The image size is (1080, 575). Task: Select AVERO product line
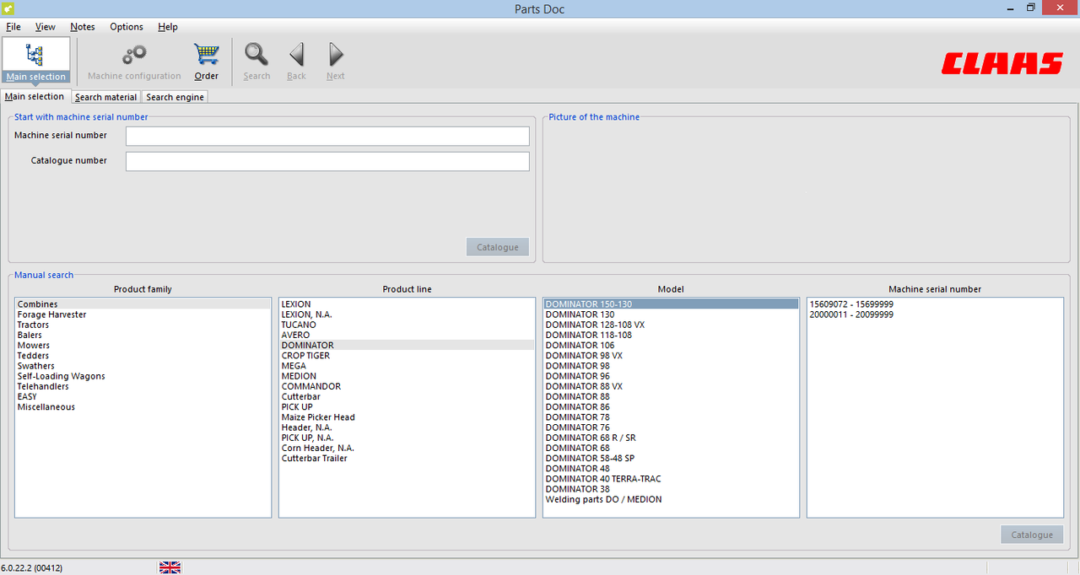407,335
